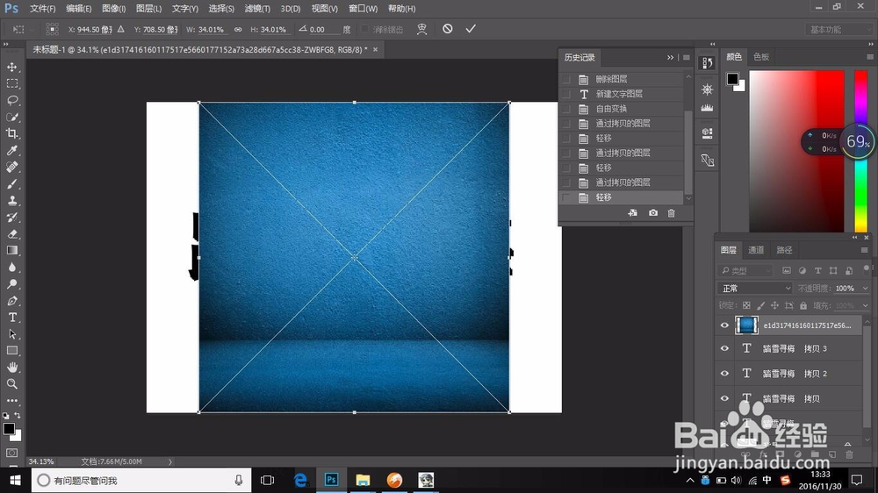Switch to warp mode icon in options bar

(421, 29)
